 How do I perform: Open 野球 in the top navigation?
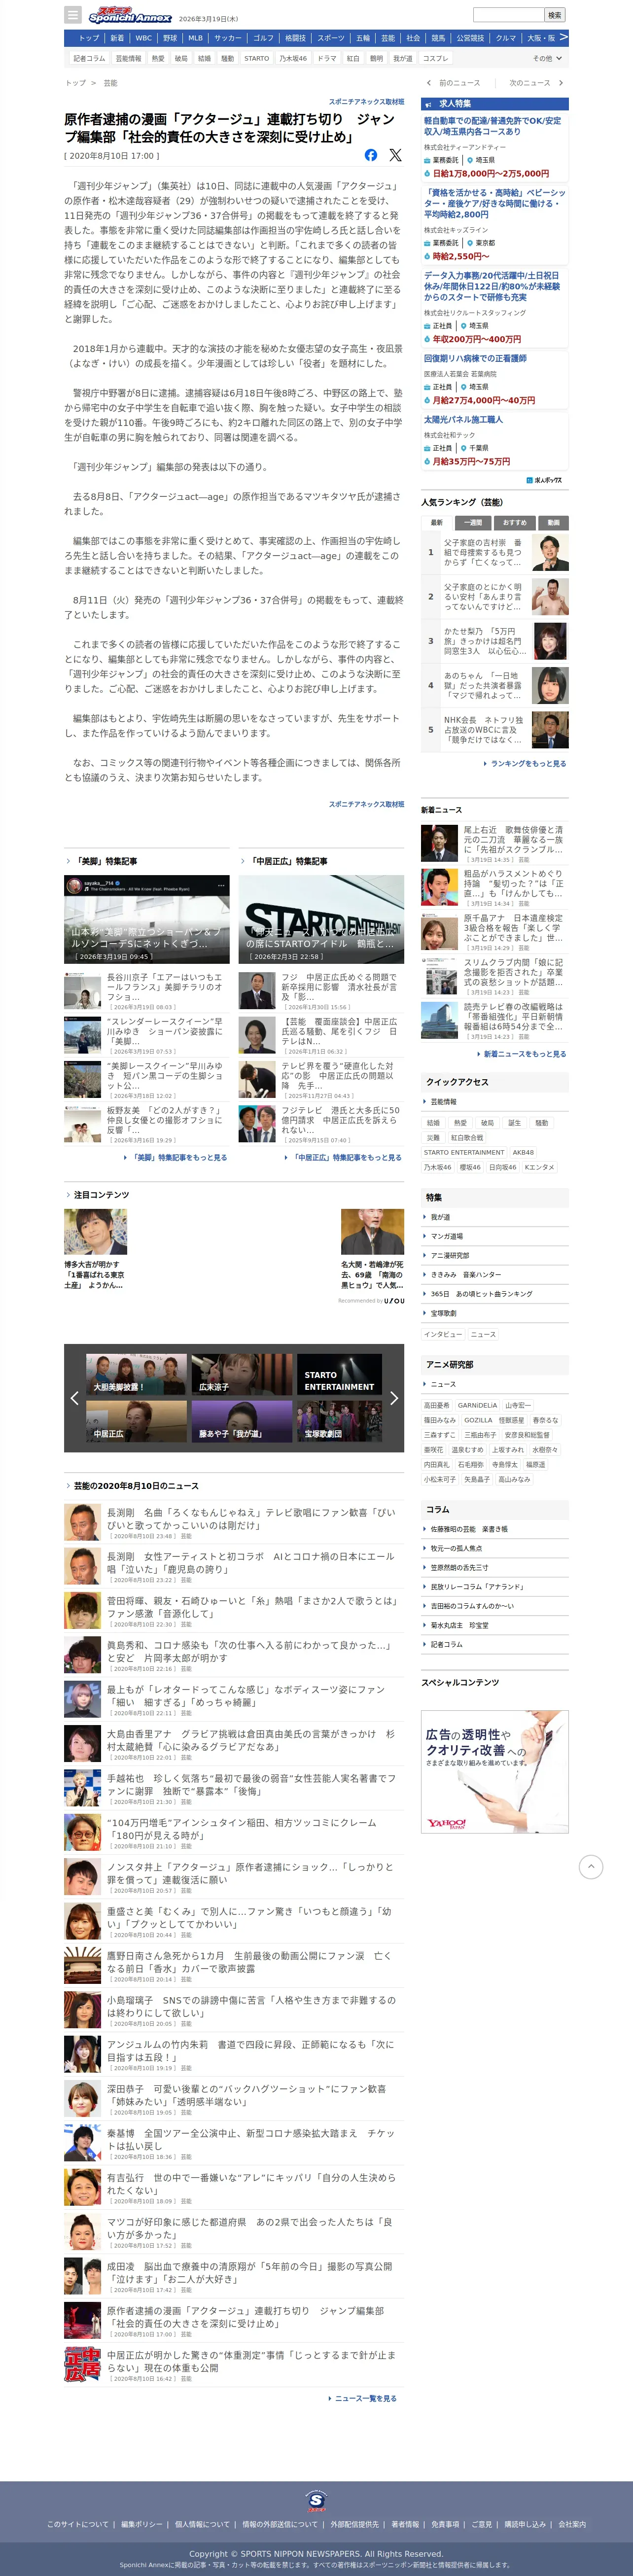click(x=170, y=38)
